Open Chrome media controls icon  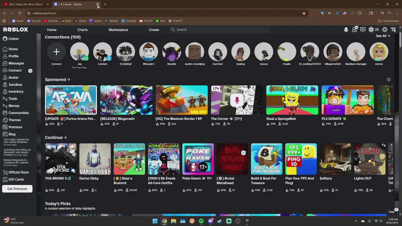pyautogui.click(x=382, y=13)
